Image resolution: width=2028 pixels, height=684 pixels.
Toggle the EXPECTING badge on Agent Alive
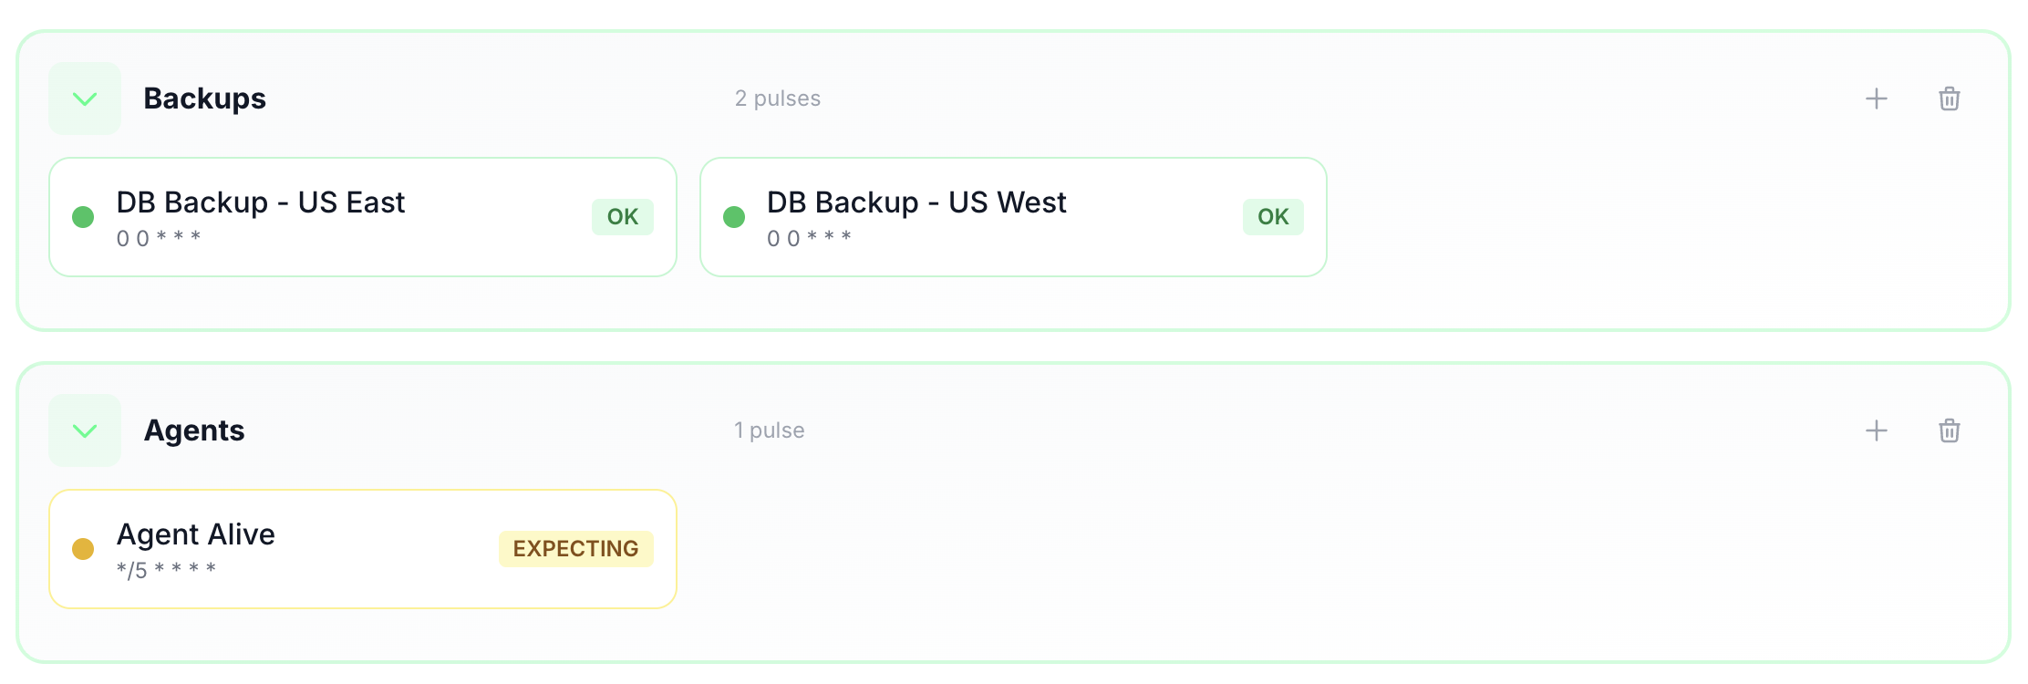(575, 548)
